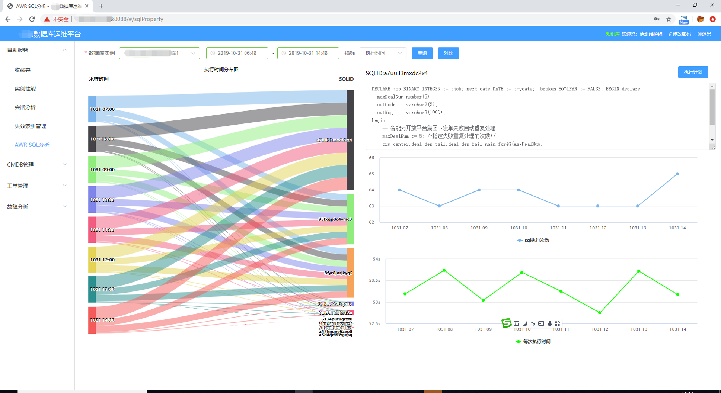
Task: Click the red extension icon in browser toolbar
Action: pos(712,19)
